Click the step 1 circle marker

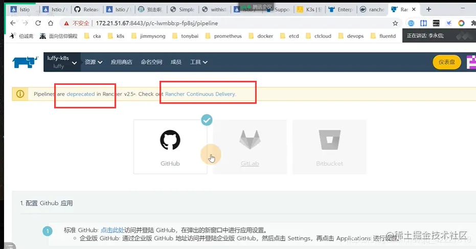tap(48, 232)
